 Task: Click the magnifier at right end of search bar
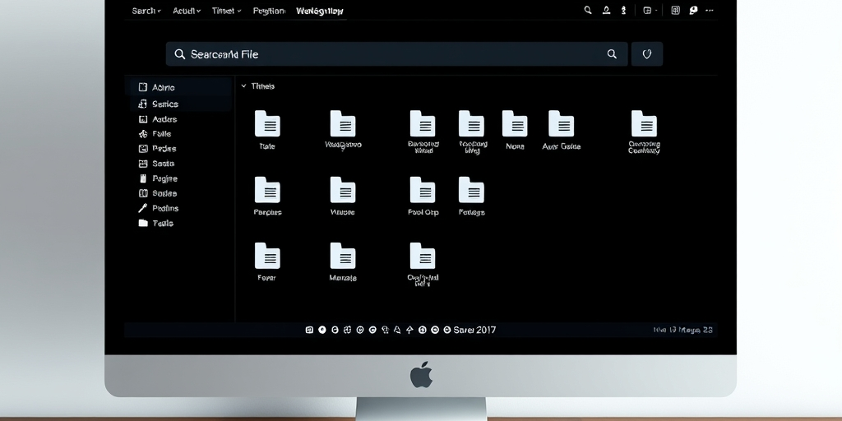[x=612, y=54]
